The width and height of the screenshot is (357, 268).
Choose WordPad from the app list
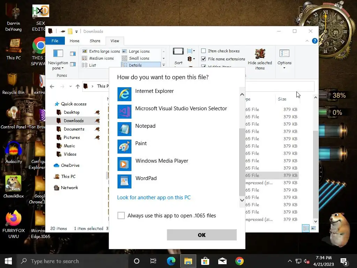178,181
